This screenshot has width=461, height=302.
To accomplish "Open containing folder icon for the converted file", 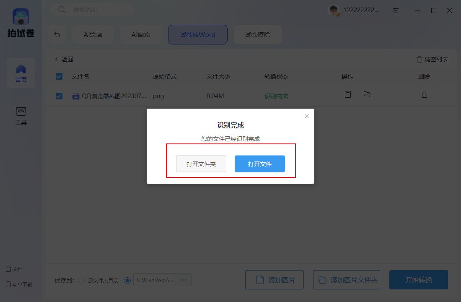I will pyautogui.click(x=367, y=94).
